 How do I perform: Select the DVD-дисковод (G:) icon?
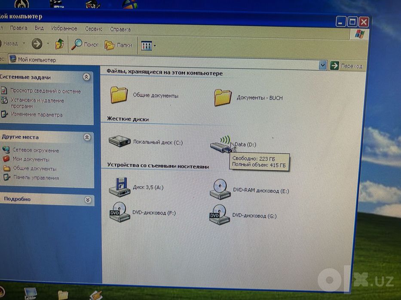pyautogui.click(x=220, y=215)
